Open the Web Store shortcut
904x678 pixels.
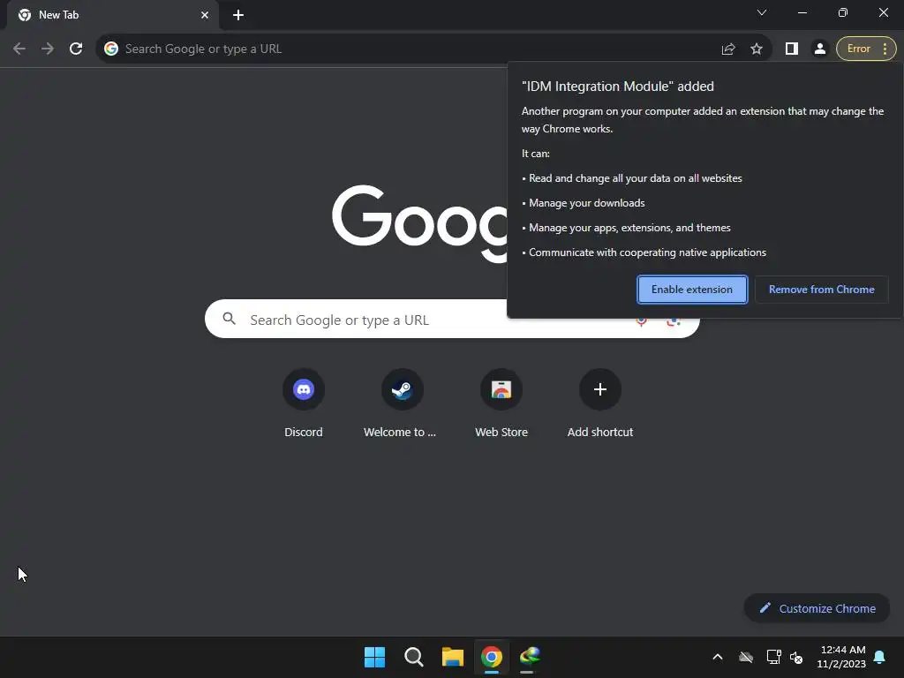tap(501, 402)
